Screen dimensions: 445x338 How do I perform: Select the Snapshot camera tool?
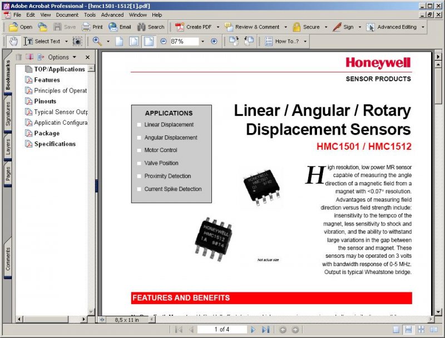tap(77, 41)
